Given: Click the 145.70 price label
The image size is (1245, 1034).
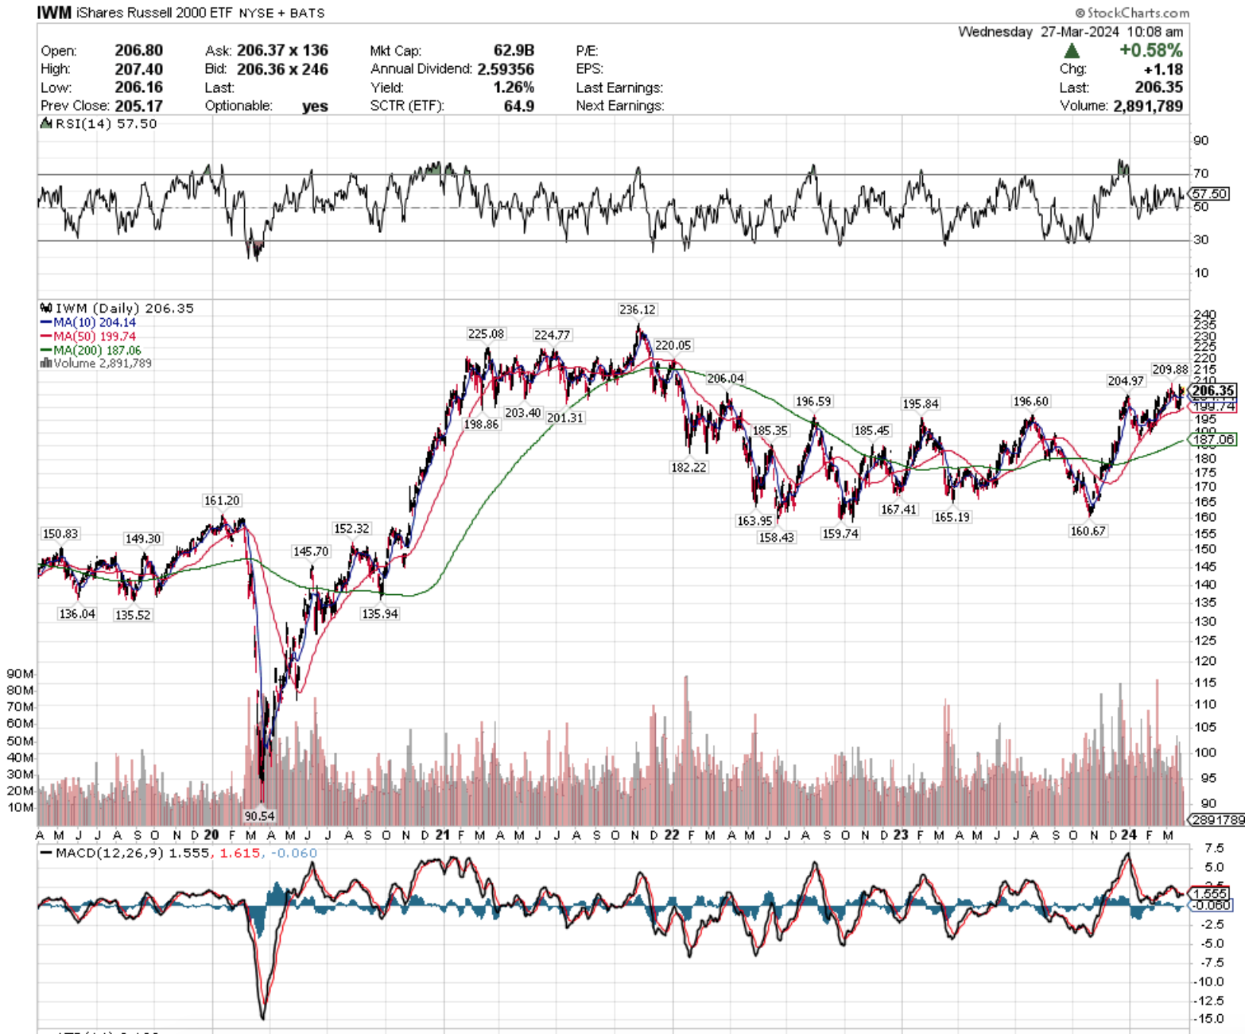Looking at the screenshot, I should (310, 551).
